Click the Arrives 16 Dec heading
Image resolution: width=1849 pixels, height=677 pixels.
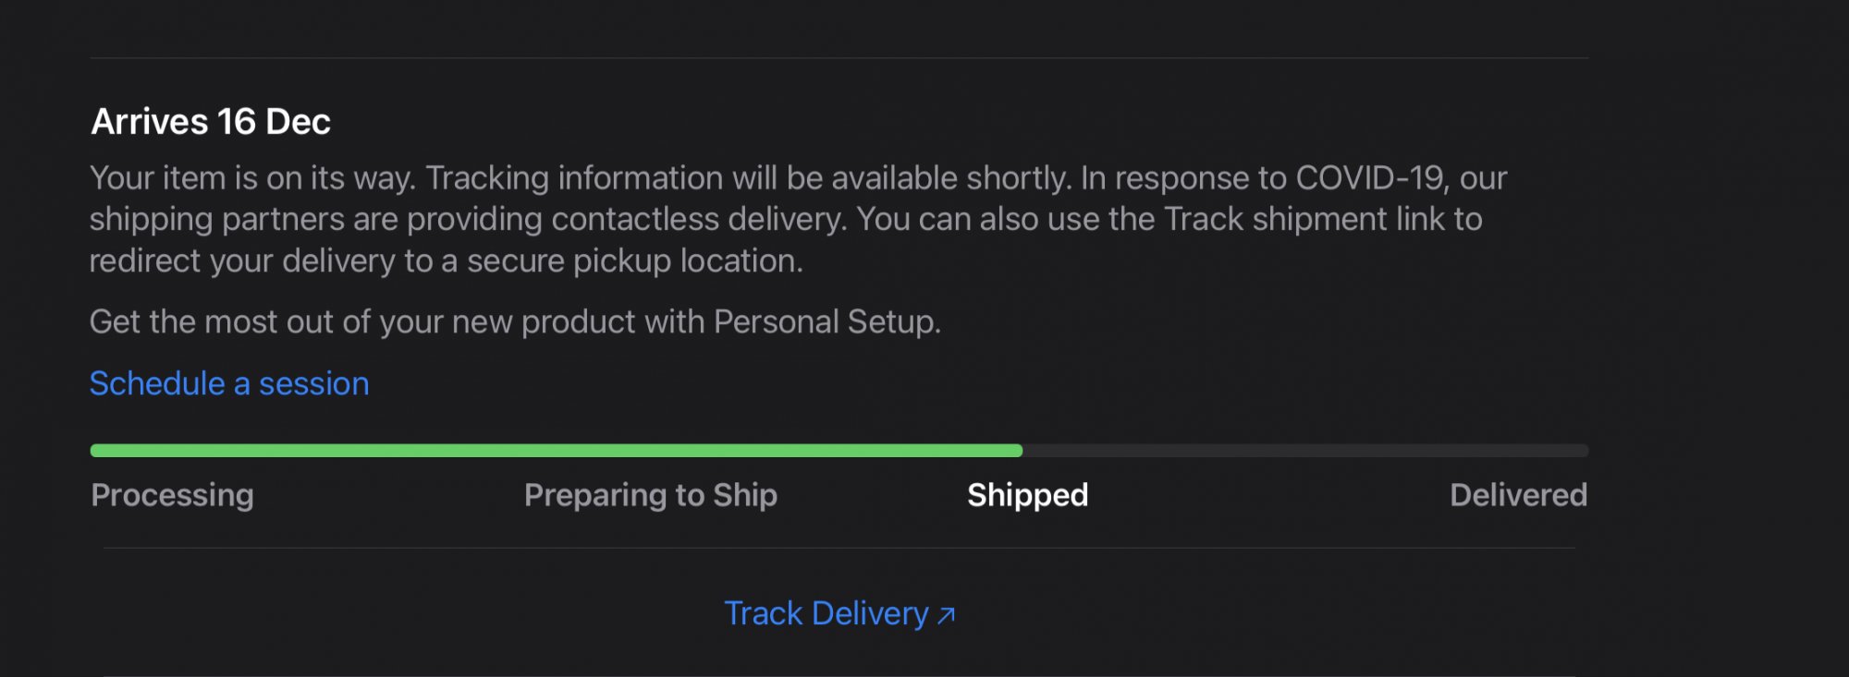click(x=211, y=122)
